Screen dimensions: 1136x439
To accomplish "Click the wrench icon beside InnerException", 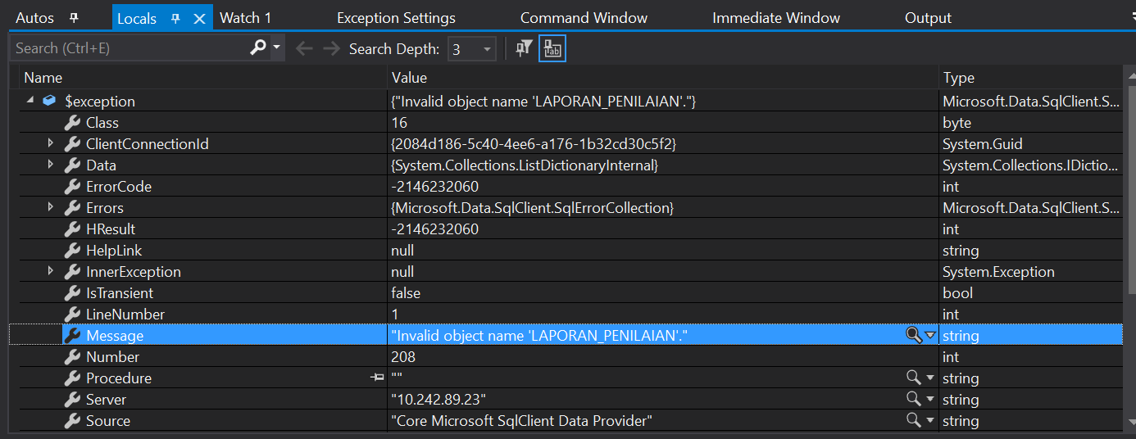I will tap(72, 272).
